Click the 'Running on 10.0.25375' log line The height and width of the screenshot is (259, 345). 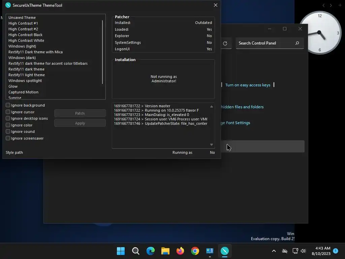click(x=156, y=110)
